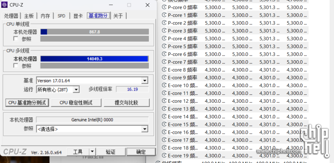
Task: Select the P-core 7 频率 row label
Action: (x=183, y=62)
